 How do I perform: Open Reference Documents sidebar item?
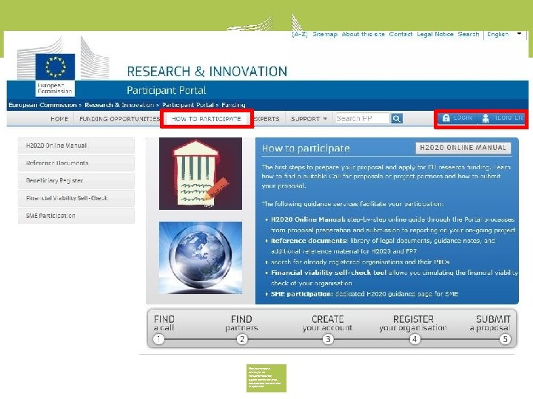(x=76, y=163)
